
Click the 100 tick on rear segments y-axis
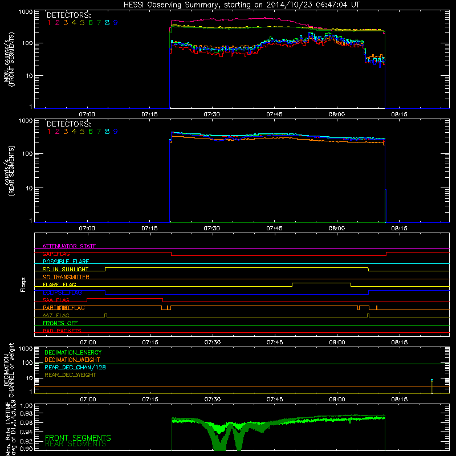[27, 153]
